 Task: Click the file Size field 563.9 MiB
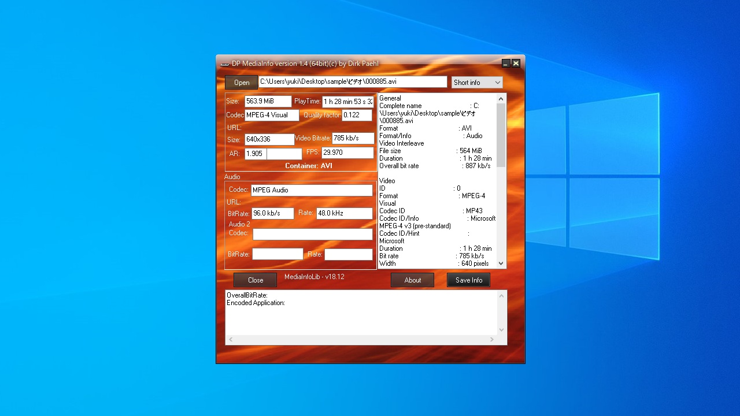(268, 101)
